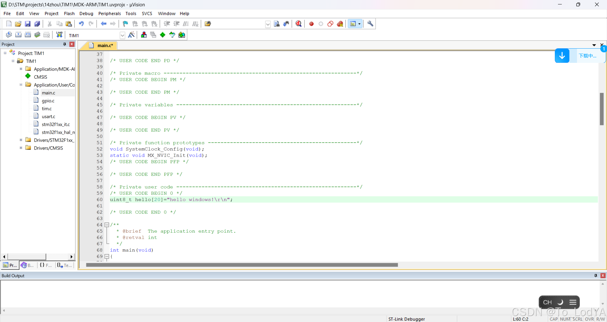Switch to the Functions tab
This screenshot has height=322, width=607.
click(46, 265)
